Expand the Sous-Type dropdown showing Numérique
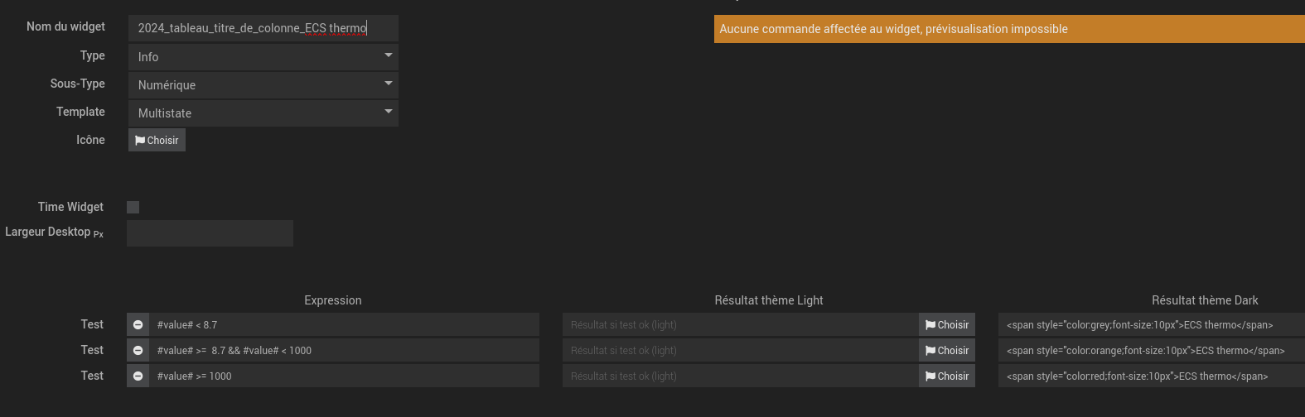Viewport: 1305px width, 417px height. 263,85
